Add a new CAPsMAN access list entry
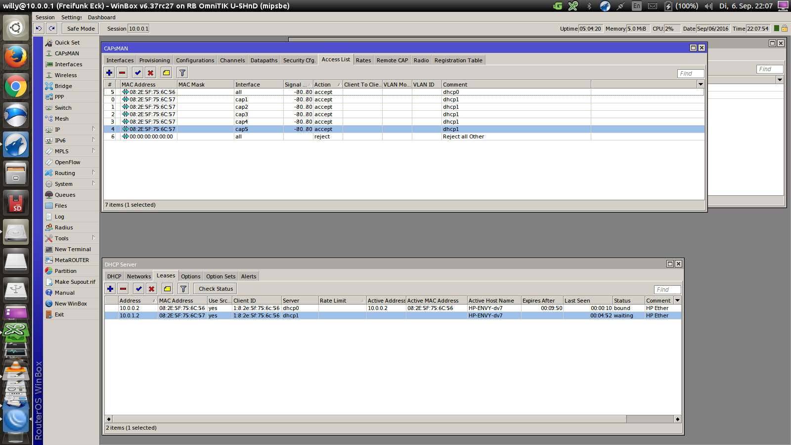Image resolution: width=791 pixels, height=445 pixels. point(109,73)
